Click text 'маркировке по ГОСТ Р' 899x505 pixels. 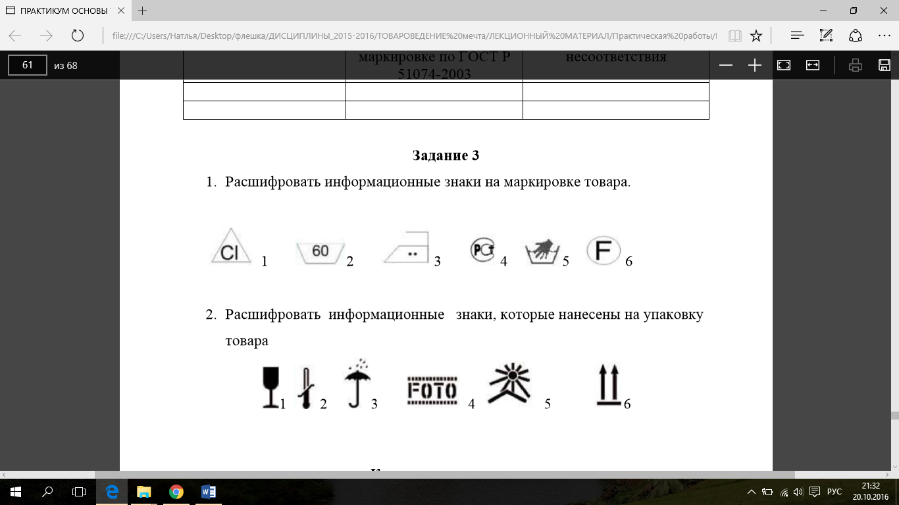pyautogui.click(x=434, y=57)
